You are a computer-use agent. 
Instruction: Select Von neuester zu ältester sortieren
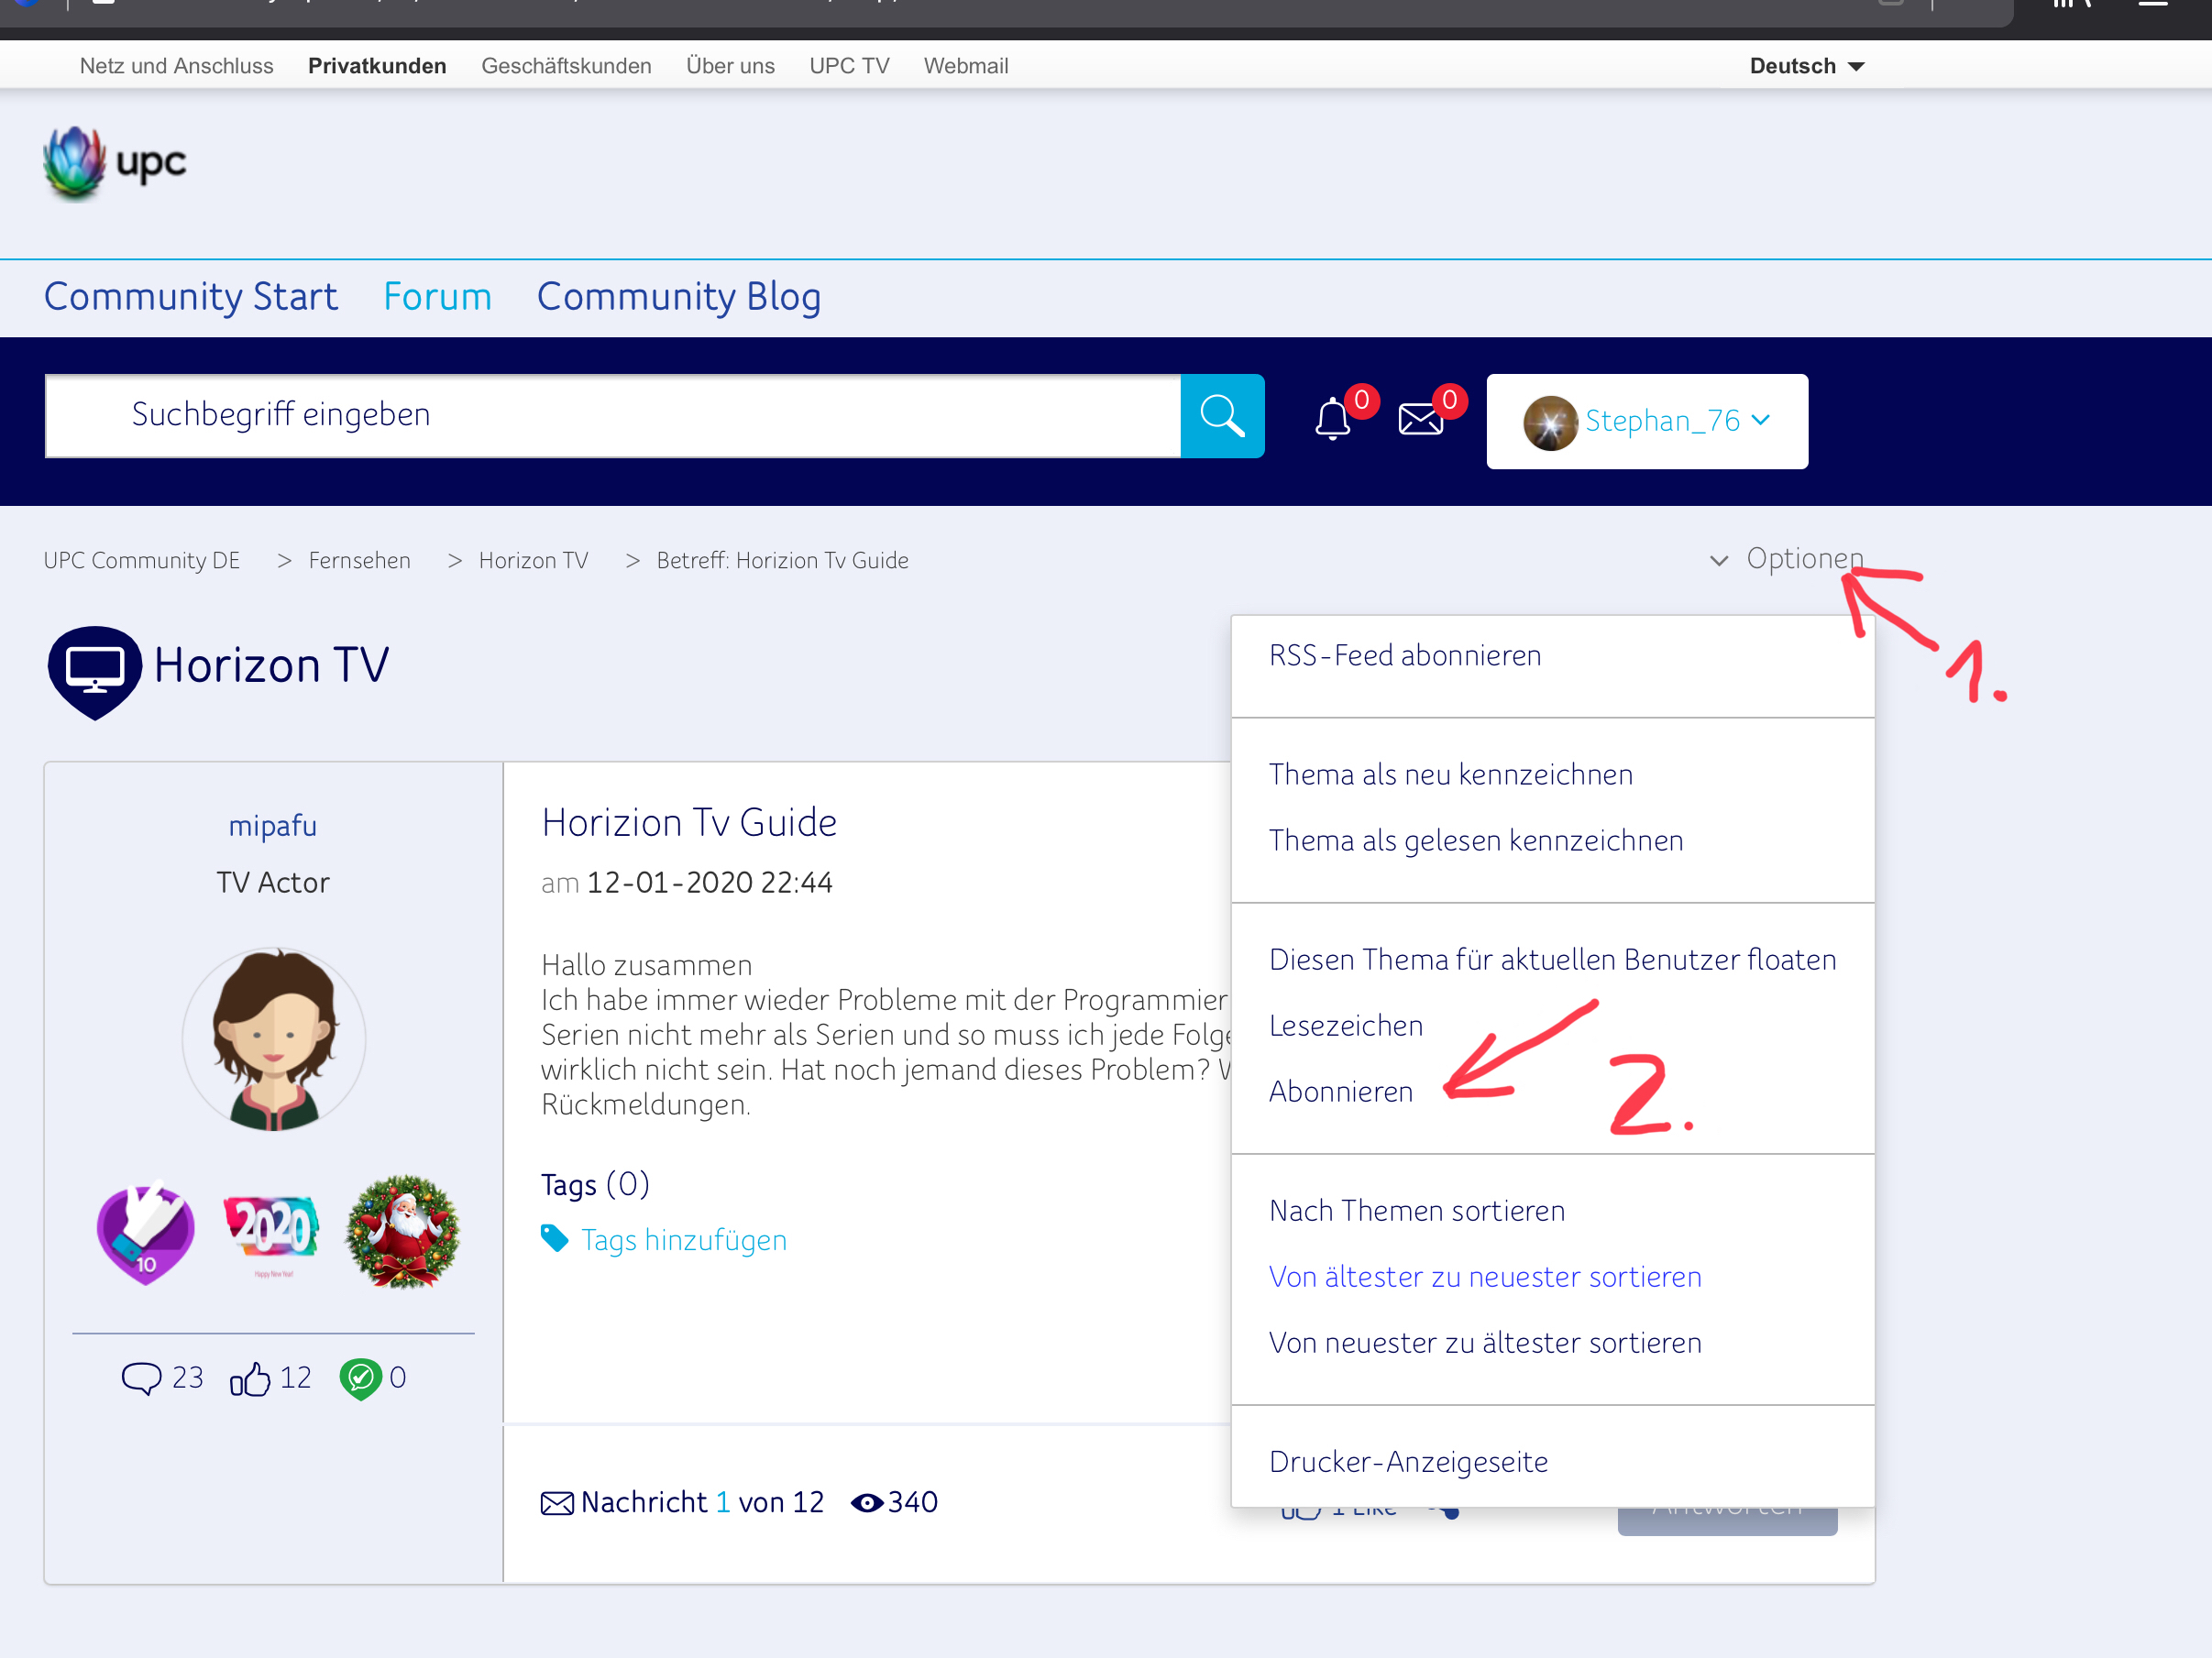point(1484,1343)
